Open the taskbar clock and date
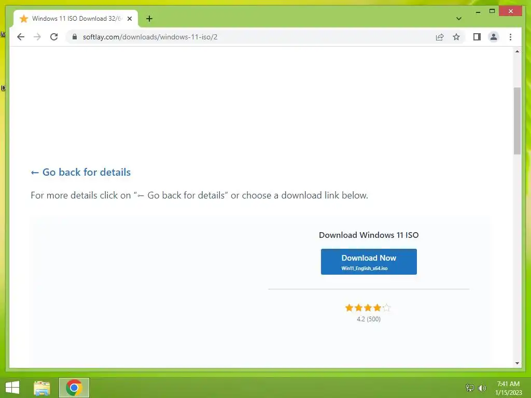 click(508, 388)
